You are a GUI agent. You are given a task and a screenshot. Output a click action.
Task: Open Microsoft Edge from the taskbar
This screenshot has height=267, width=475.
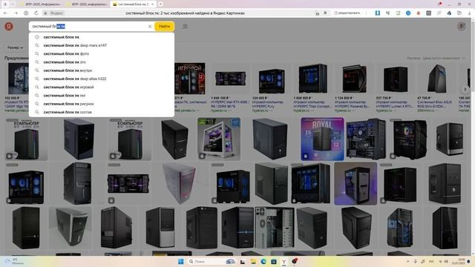(x=263, y=262)
